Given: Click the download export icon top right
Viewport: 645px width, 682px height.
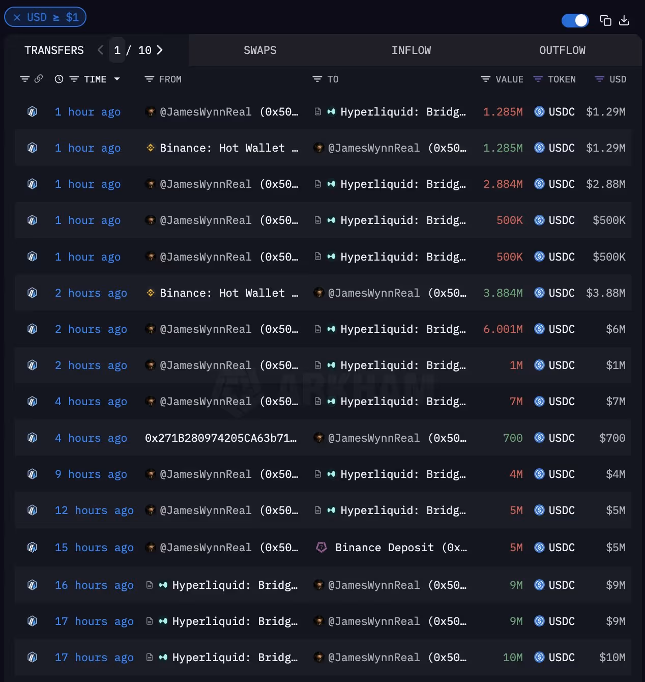Looking at the screenshot, I should coord(624,20).
